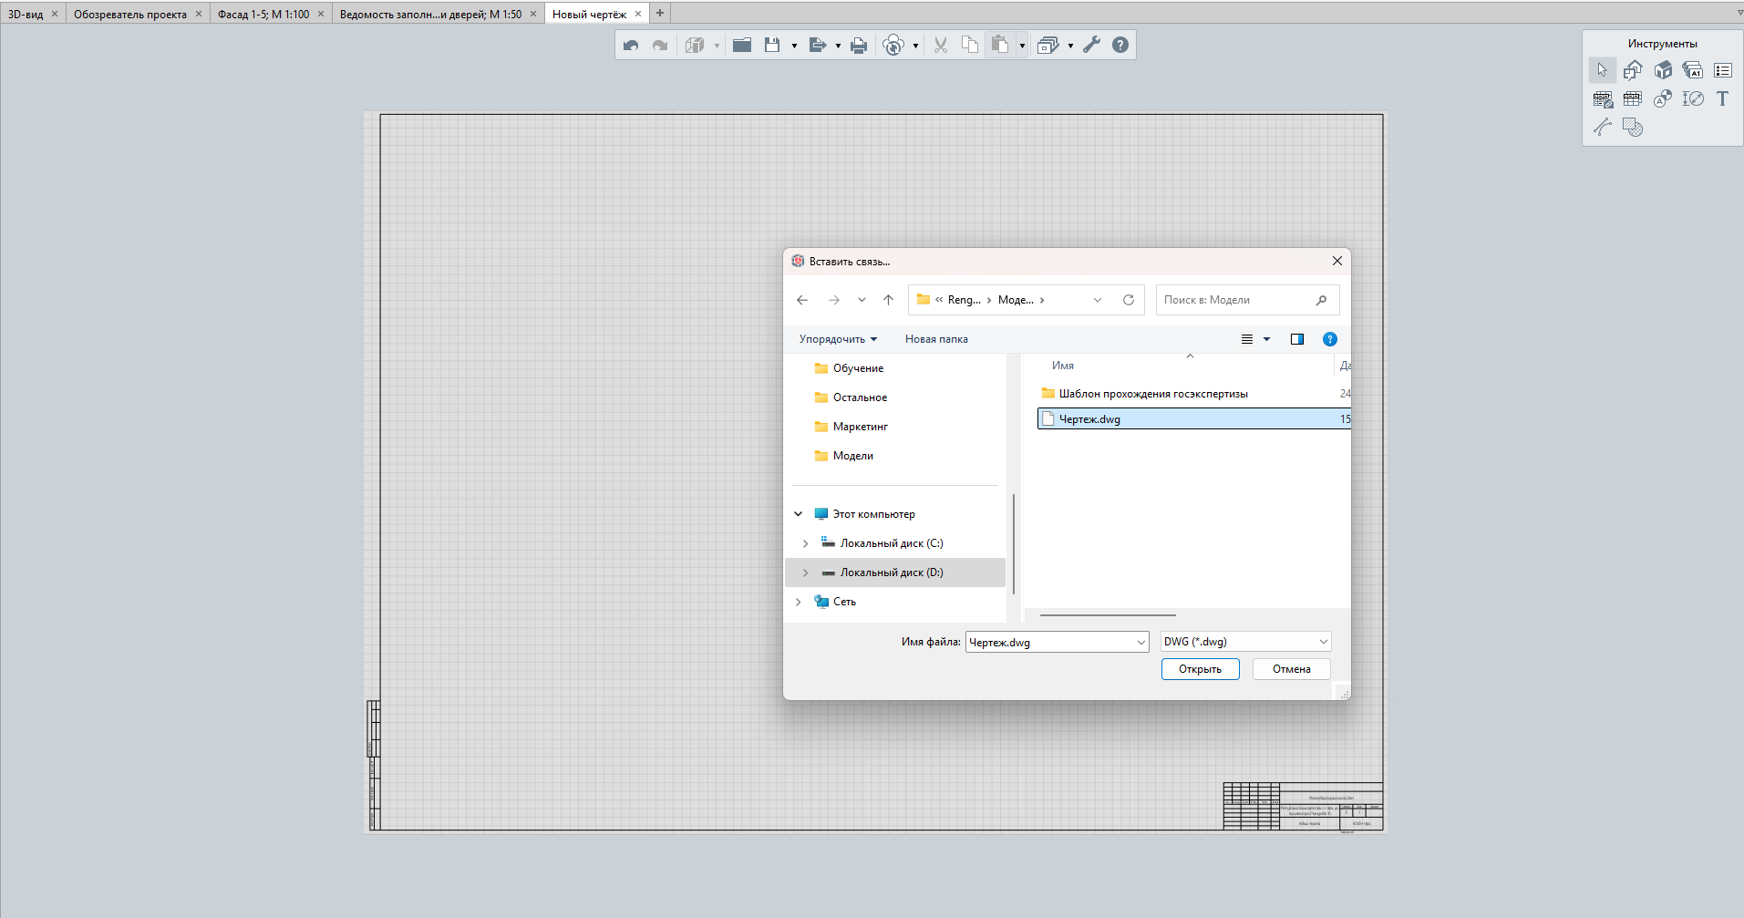The image size is (1744, 918).
Task: Collapse the Этот компьютер tree node
Action: (799, 514)
